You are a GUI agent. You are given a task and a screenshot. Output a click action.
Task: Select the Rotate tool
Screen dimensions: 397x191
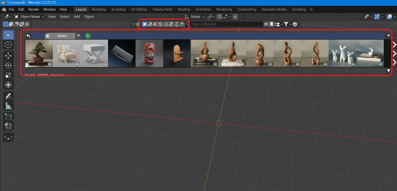pos(8,66)
